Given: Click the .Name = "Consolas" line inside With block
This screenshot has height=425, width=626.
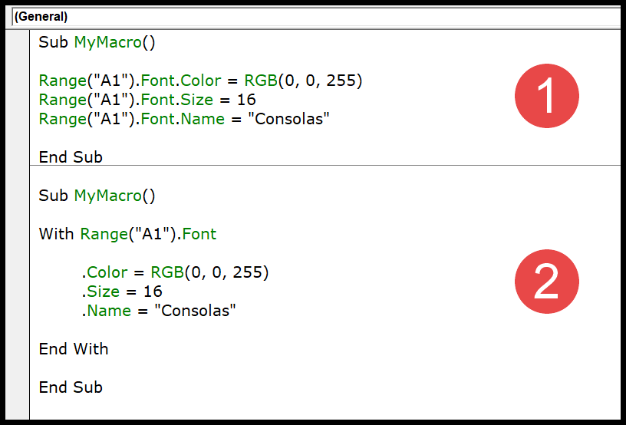Looking at the screenshot, I should [159, 311].
